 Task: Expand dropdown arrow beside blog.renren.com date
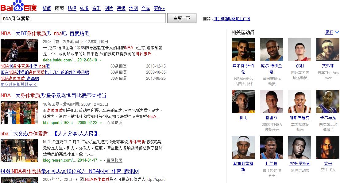(x=101, y=161)
